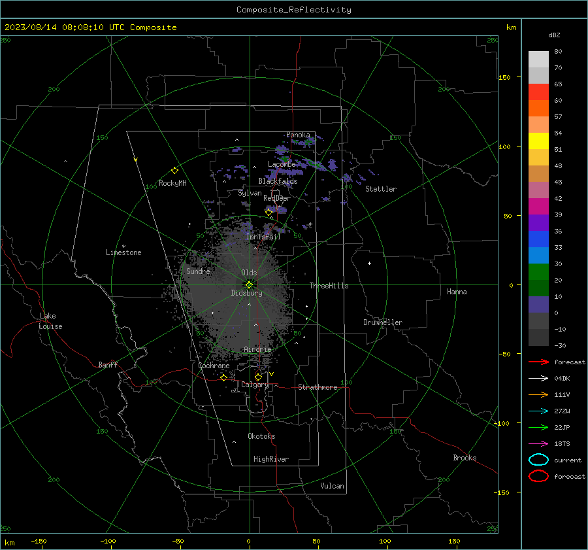Pick the orange swatch between 60 and 57
The image size is (588, 550).
538,109
